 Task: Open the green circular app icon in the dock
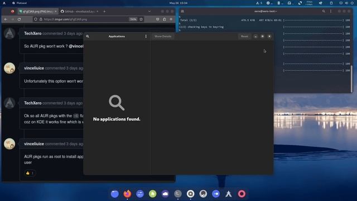point(152,194)
